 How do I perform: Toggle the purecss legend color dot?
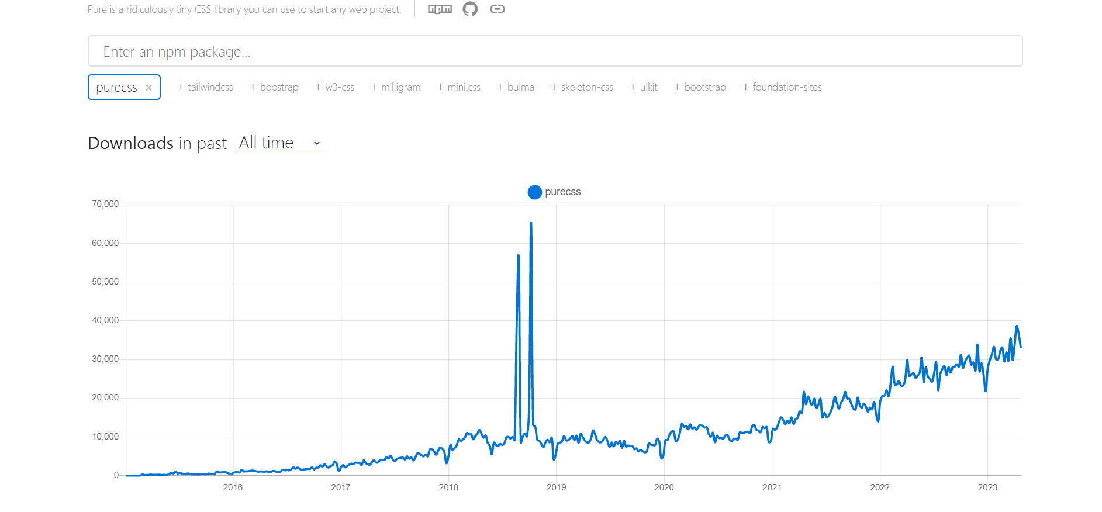534,192
